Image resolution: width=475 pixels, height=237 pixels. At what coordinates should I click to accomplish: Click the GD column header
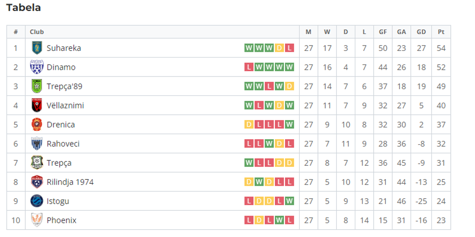point(421,32)
